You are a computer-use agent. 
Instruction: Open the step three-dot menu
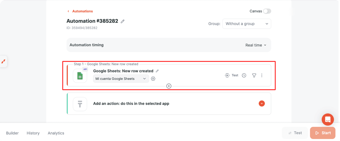coord(262,75)
